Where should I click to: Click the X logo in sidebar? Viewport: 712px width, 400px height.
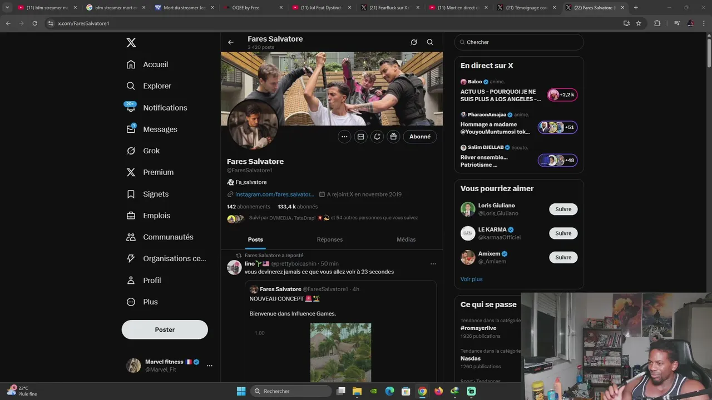(131, 43)
